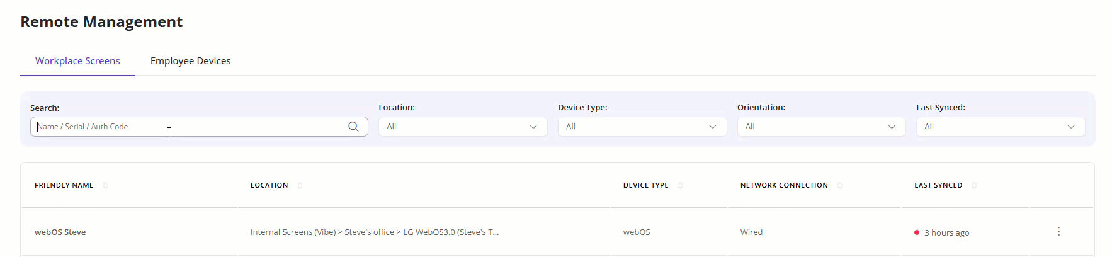Image resolution: width=1112 pixels, height=257 pixels.
Task: Click the Network Connection column header
Action: click(x=784, y=185)
